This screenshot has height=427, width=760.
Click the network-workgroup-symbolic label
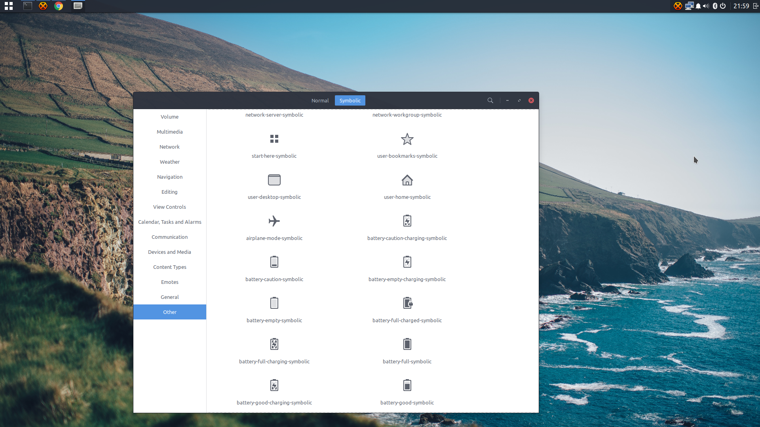tap(407, 115)
